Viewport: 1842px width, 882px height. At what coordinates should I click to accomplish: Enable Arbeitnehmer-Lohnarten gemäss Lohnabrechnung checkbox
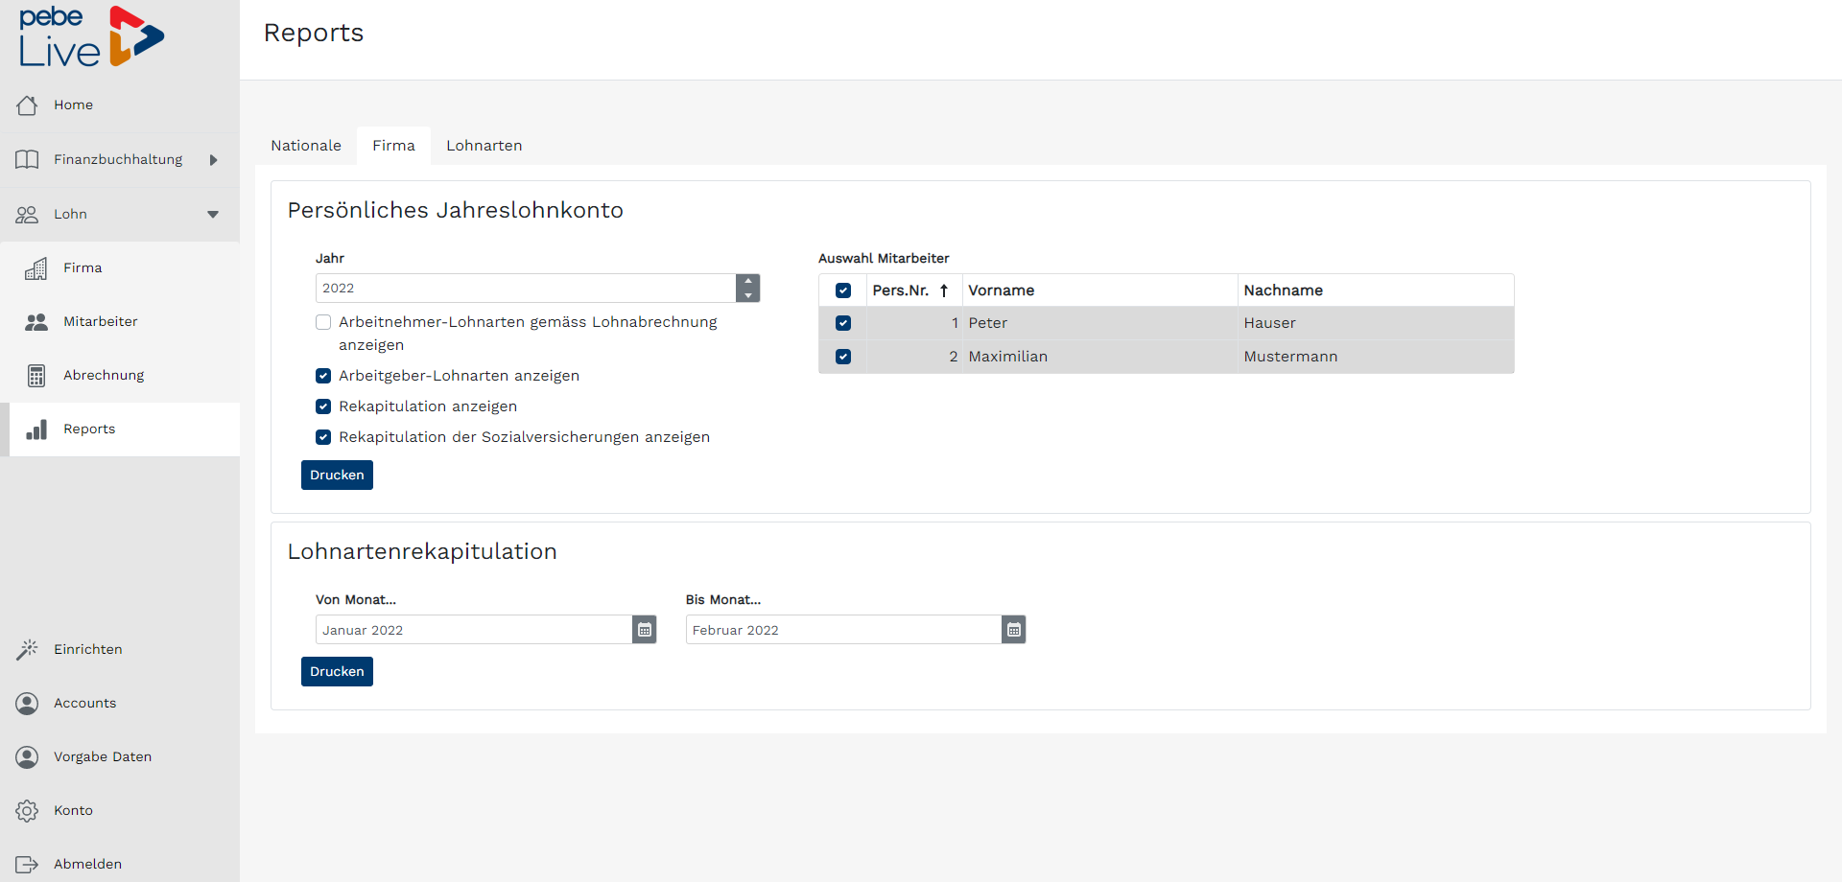[x=323, y=322]
